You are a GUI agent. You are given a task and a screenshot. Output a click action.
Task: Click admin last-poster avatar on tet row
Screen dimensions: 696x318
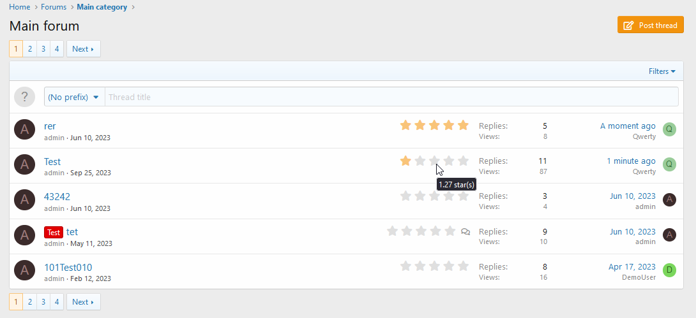pyautogui.click(x=669, y=235)
